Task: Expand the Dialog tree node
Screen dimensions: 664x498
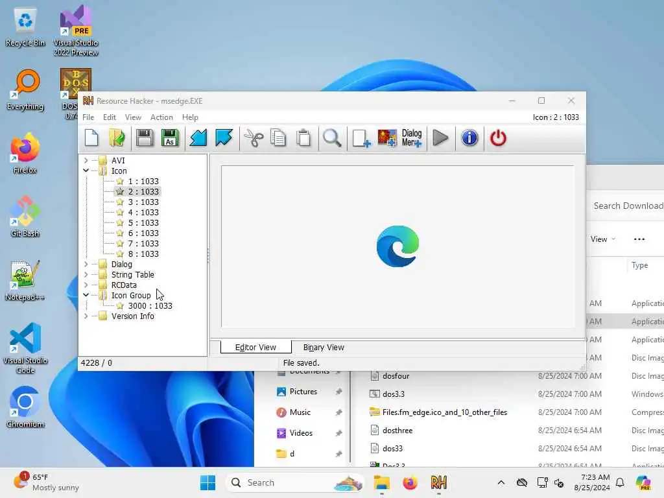Action: [x=86, y=265]
